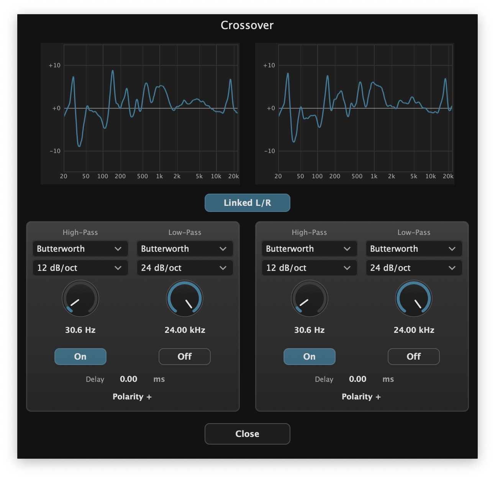Open left High-Pass 12 dB/oct slope dropdown
Viewport: 495px width, 479px height.
coord(80,268)
